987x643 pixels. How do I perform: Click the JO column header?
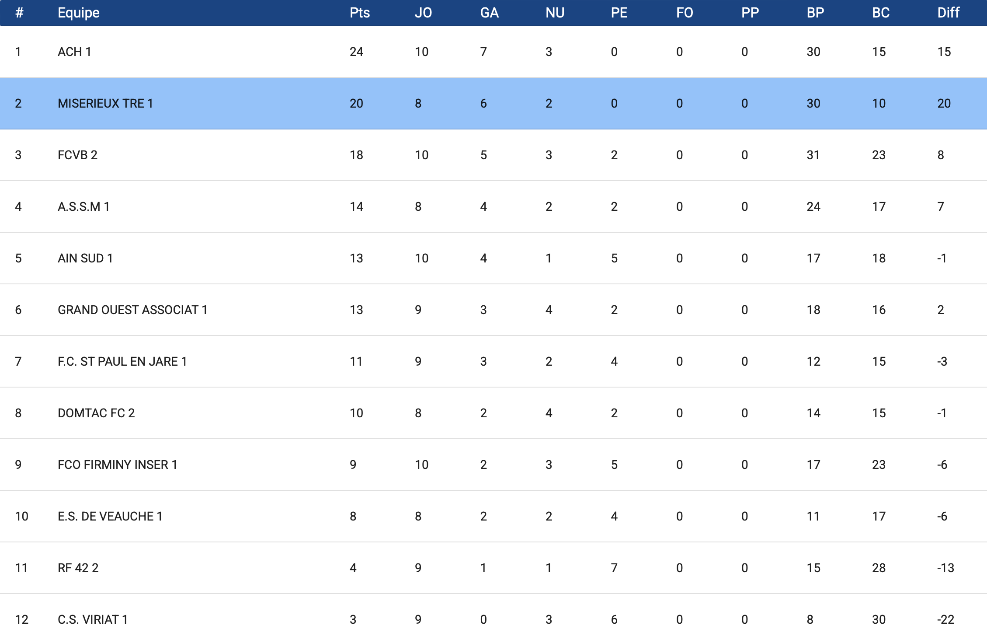point(423,13)
